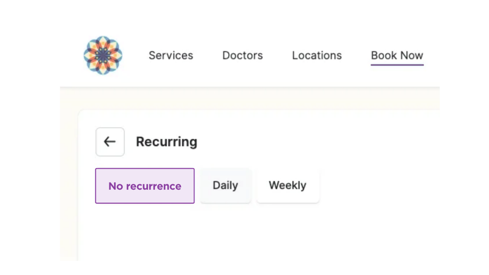Click the flower mandala logo

(103, 55)
